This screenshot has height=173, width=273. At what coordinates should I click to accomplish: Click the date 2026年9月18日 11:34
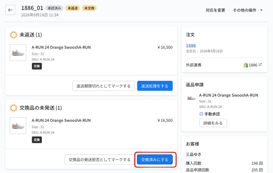[40, 15]
